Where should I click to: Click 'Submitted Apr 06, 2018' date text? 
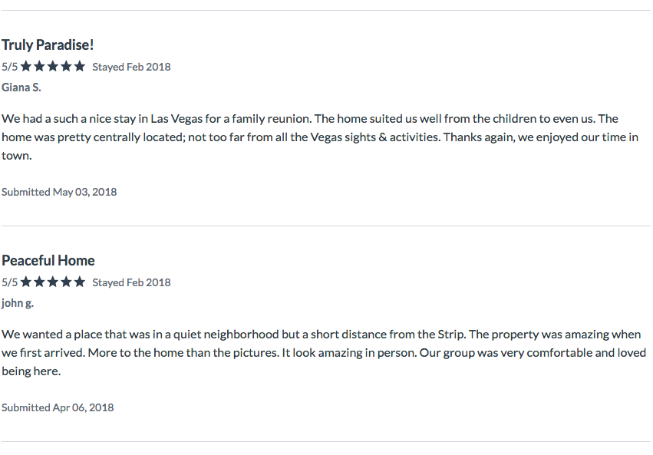(x=58, y=407)
